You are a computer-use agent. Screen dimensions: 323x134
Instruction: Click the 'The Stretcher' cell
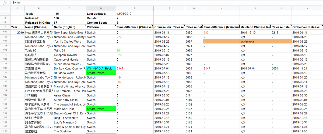(x=70, y=131)
